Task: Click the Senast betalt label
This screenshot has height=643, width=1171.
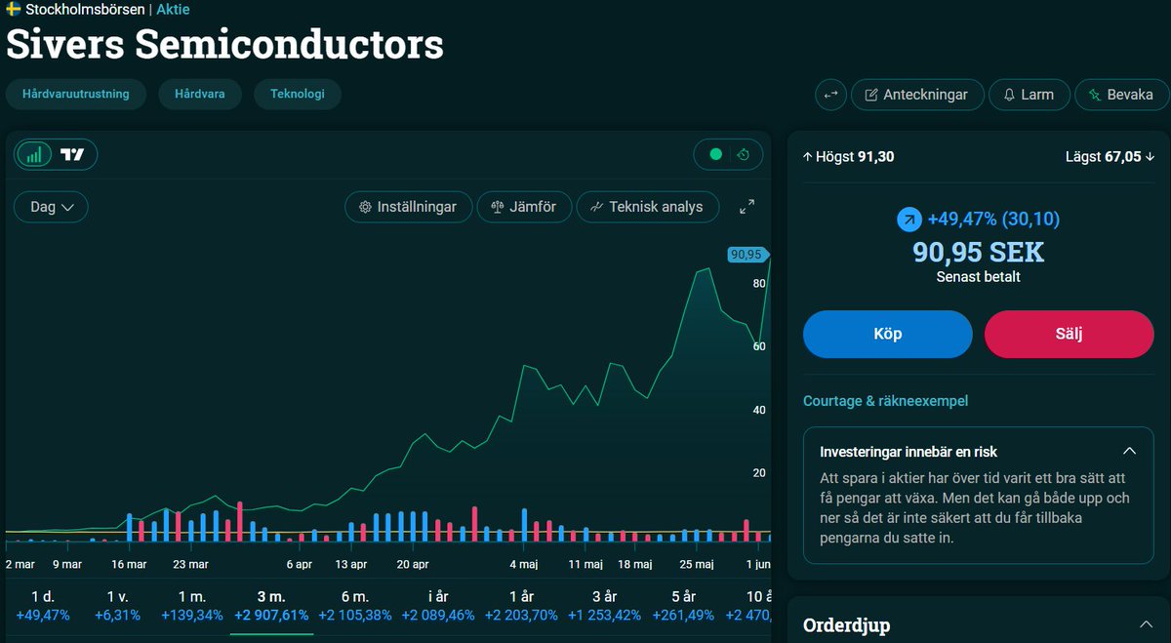Action: pyautogui.click(x=978, y=277)
